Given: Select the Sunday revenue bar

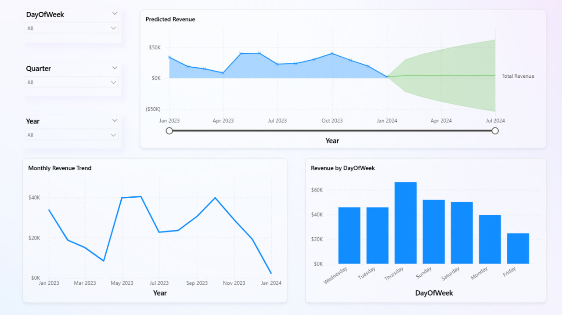Looking at the screenshot, I should point(433,232).
